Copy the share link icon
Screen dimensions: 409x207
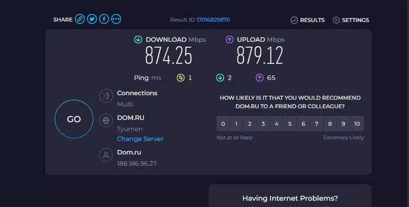click(80, 19)
